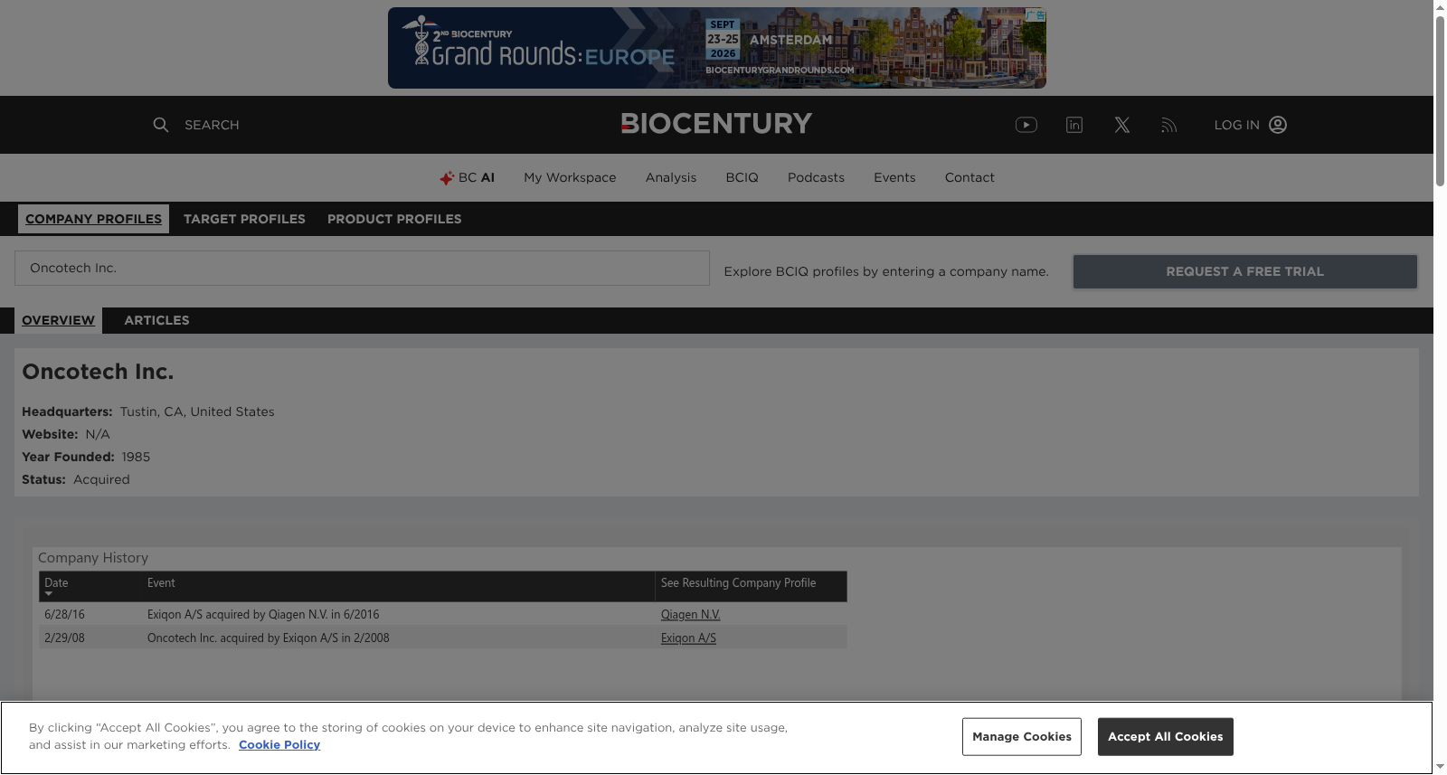
Task: Click the Oncotech Inc. company name field
Action: tap(362, 269)
